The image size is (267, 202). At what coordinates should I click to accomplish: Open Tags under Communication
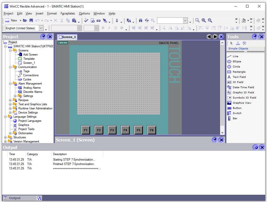(26, 71)
